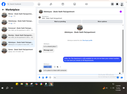Click the Search Facebook field
The image size is (127, 94).
pos(20,4)
